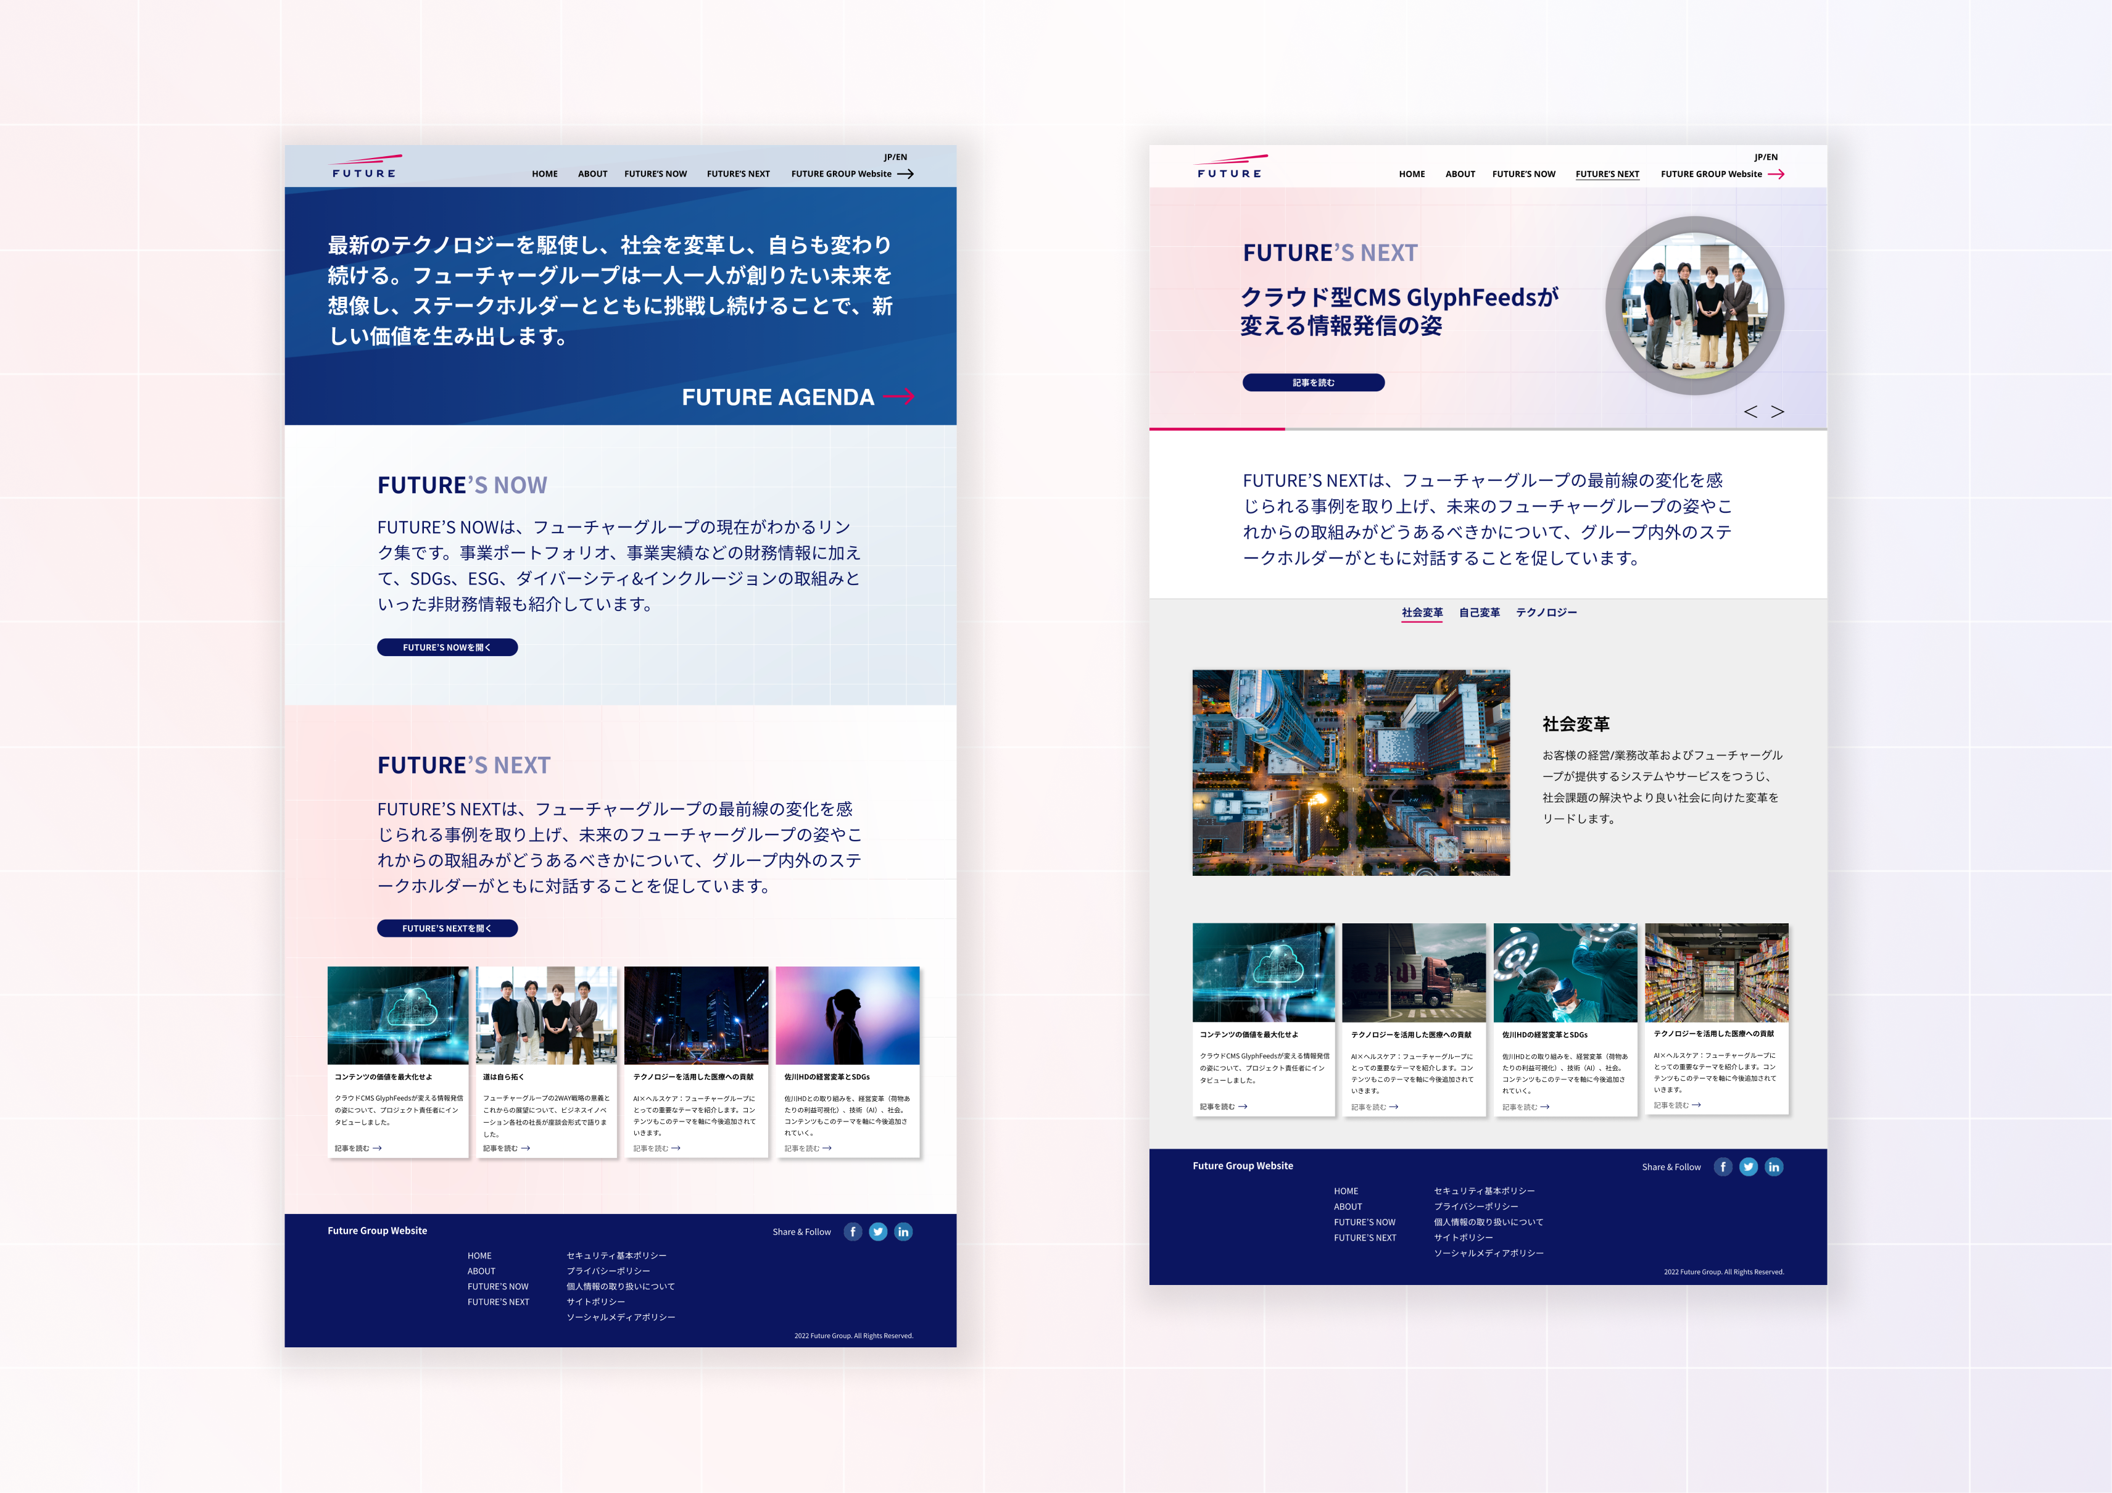Image resolution: width=2112 pixels, height=1493 pixels.
Task: Select the 社会変革 category tab
Action: point(1422,612)
